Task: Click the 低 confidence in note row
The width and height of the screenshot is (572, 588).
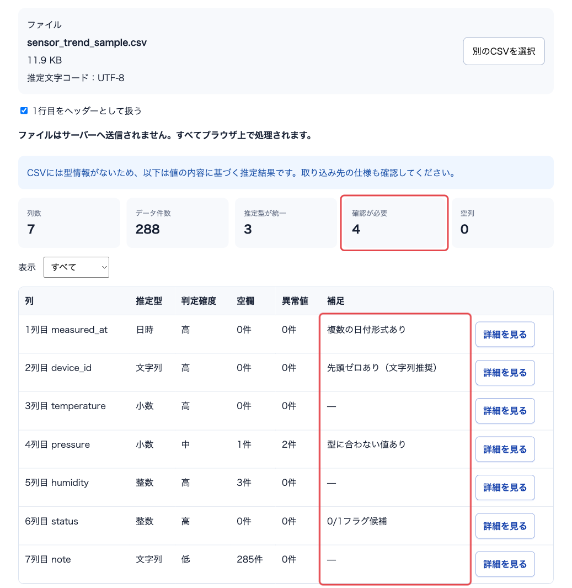Action: click(185, 559)
